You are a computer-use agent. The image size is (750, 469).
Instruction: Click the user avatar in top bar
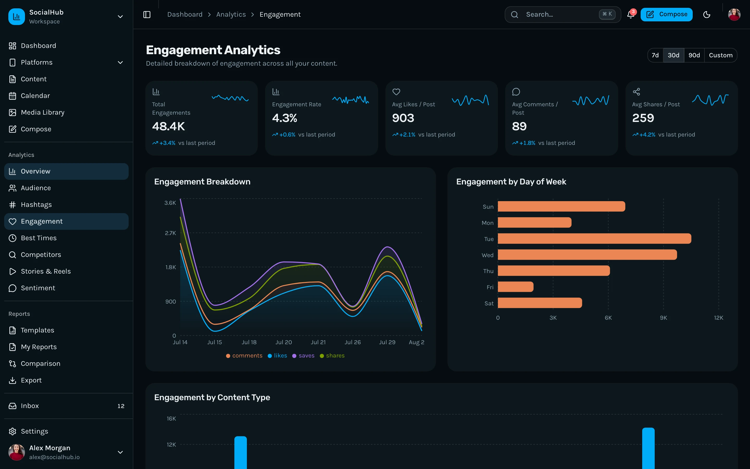[x=734, y=15]
